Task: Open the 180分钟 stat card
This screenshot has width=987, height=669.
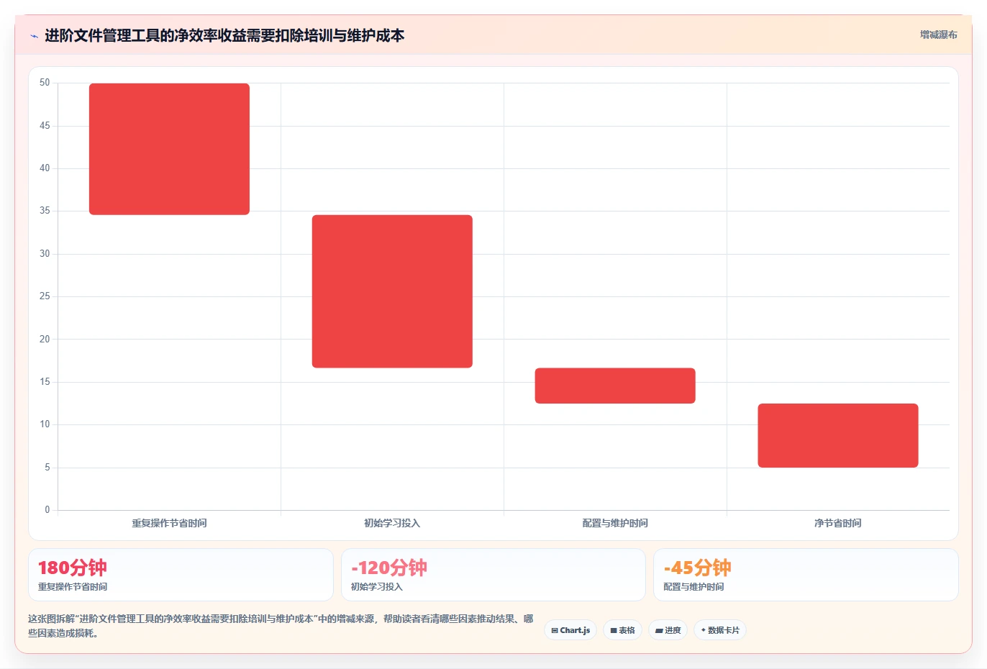Action: (181, 575)
